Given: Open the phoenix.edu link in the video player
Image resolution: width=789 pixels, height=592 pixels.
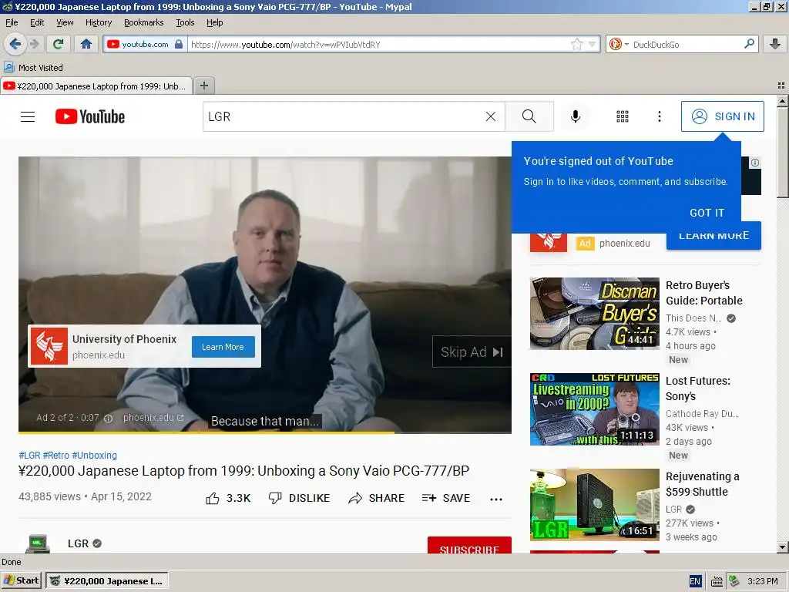Looking at the screenshot, I should (153, 418).
